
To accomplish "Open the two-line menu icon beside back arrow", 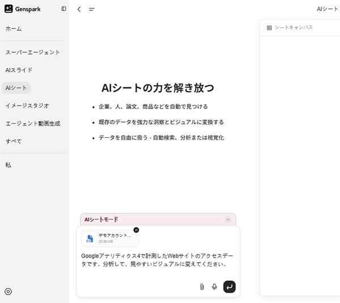I will [x=92, y=9].
